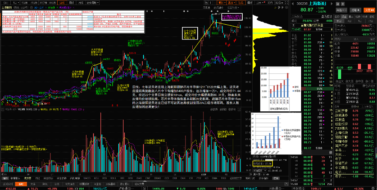The width and height of the screenshot is (377, 190).
Task: Switch chart period to 60分钟
Action: [x=53, y=3]
